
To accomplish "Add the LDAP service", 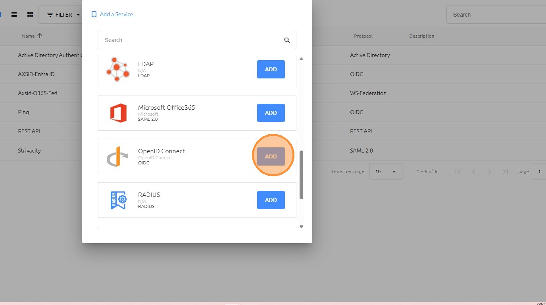I will pyautogui.click(x=271, y=69).
